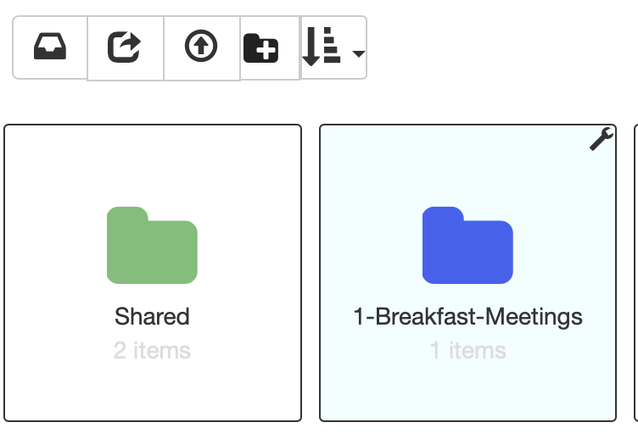Open the inbox tray icon in toolbar

pyautogui.click(x=50, y=47)
